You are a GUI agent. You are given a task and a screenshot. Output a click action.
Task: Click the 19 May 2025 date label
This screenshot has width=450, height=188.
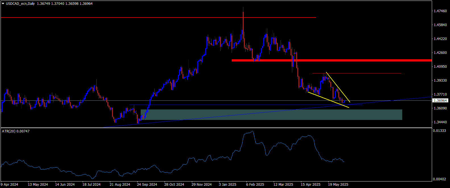click(338, 185)
